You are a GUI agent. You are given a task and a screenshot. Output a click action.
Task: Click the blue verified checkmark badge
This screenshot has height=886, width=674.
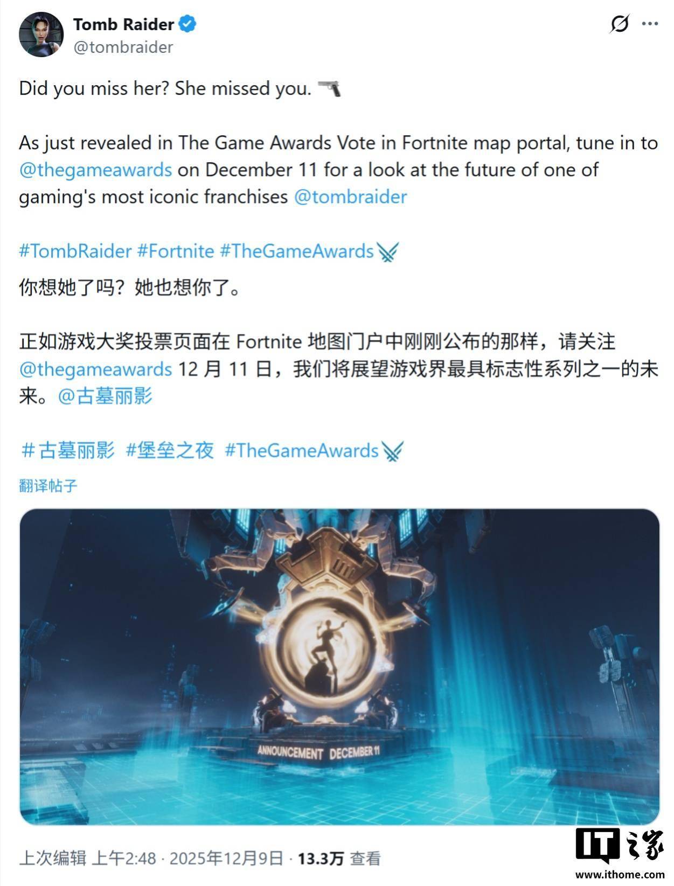tap(187, 24)
